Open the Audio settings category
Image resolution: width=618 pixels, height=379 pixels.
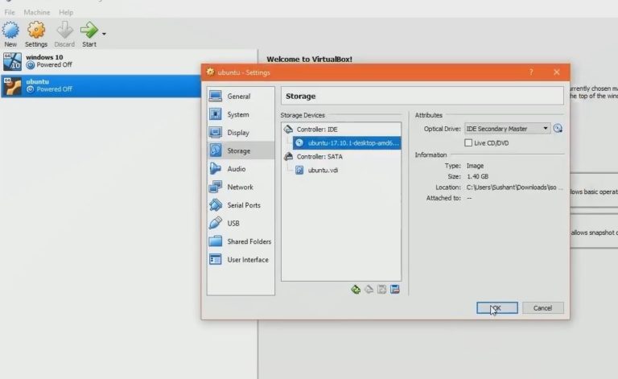click(241, 169)
